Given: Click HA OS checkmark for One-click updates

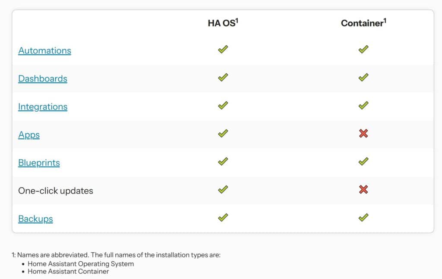Looking at the screenshot, I should point(223,190).
